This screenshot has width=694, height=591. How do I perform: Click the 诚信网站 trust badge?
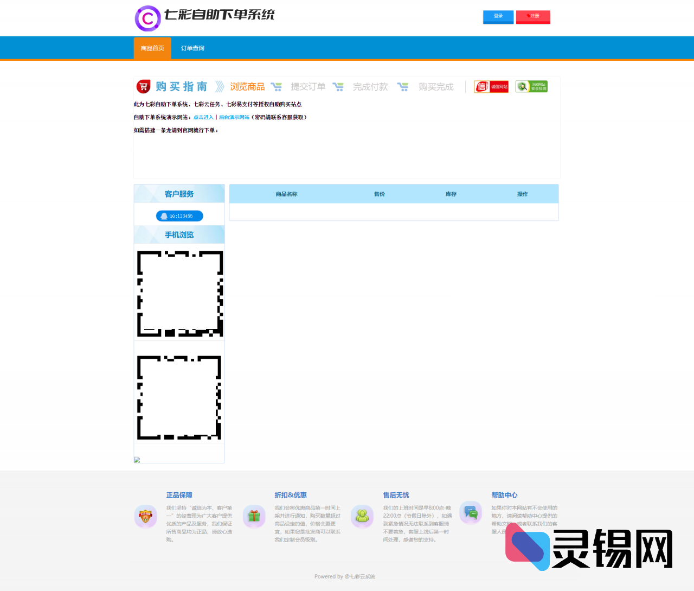(491, 87)
